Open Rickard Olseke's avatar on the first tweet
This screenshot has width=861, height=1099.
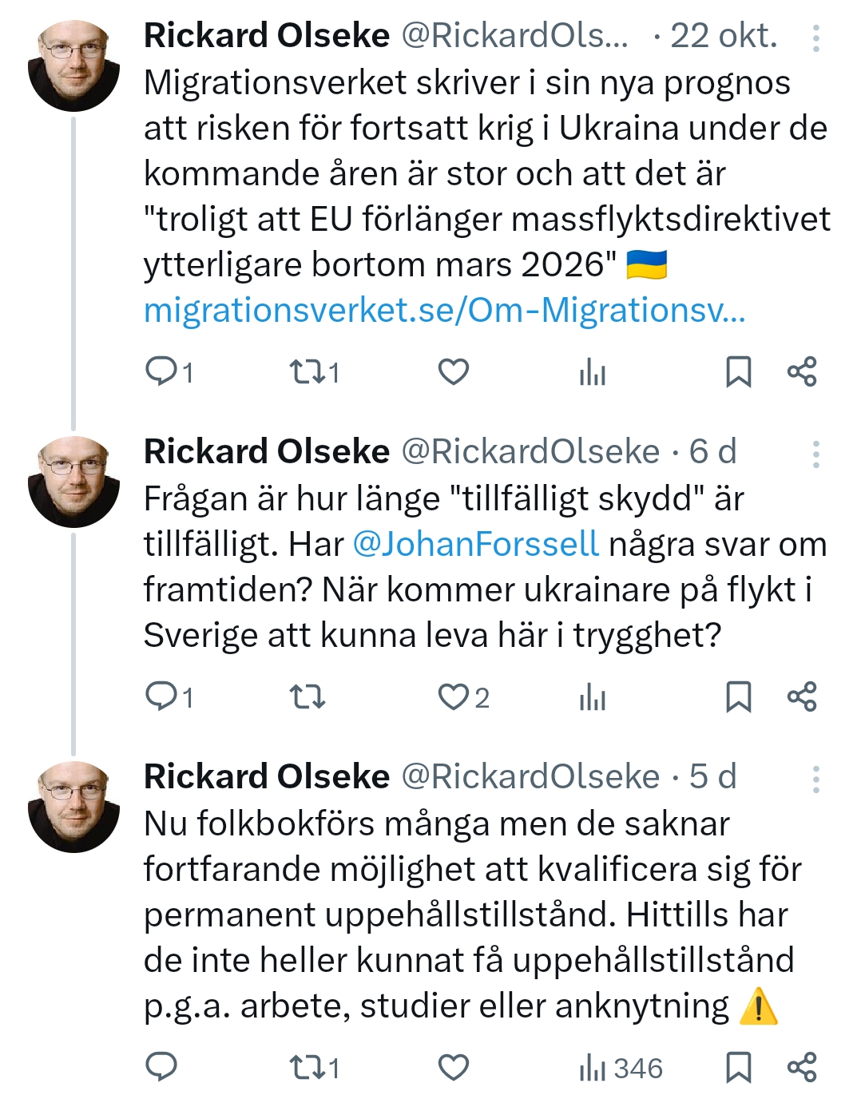(x=73, y=65)
